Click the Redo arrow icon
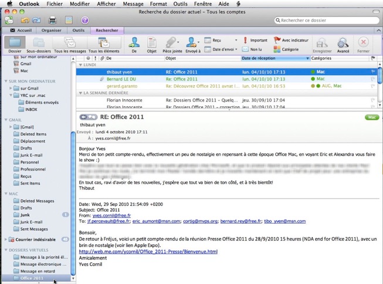The width and height of the screenshot is (383, 284). [x=36, y=21]
